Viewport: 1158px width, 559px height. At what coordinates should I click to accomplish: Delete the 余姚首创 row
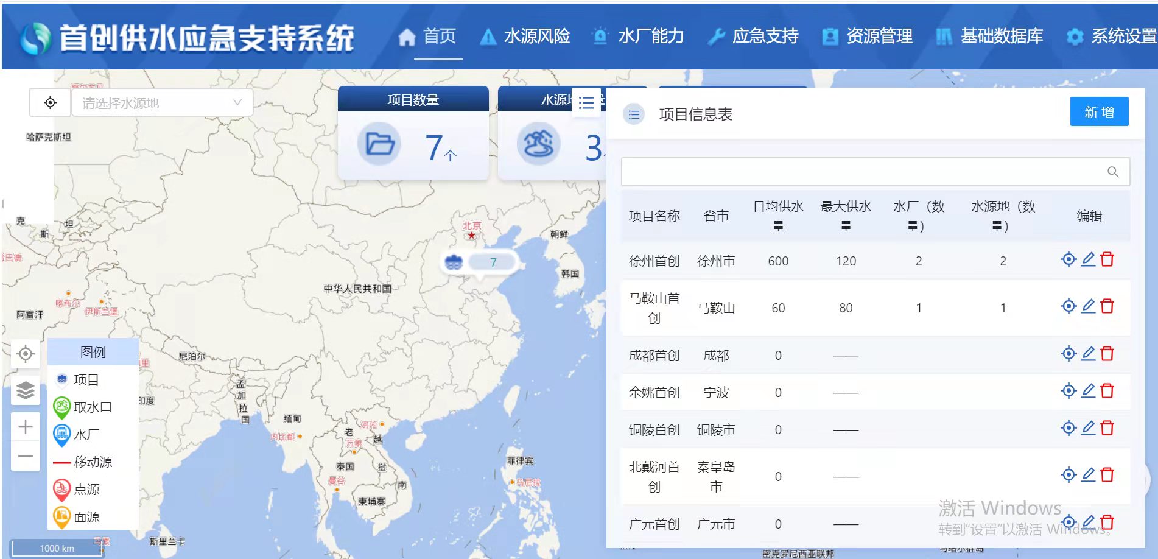(1107, 391)
